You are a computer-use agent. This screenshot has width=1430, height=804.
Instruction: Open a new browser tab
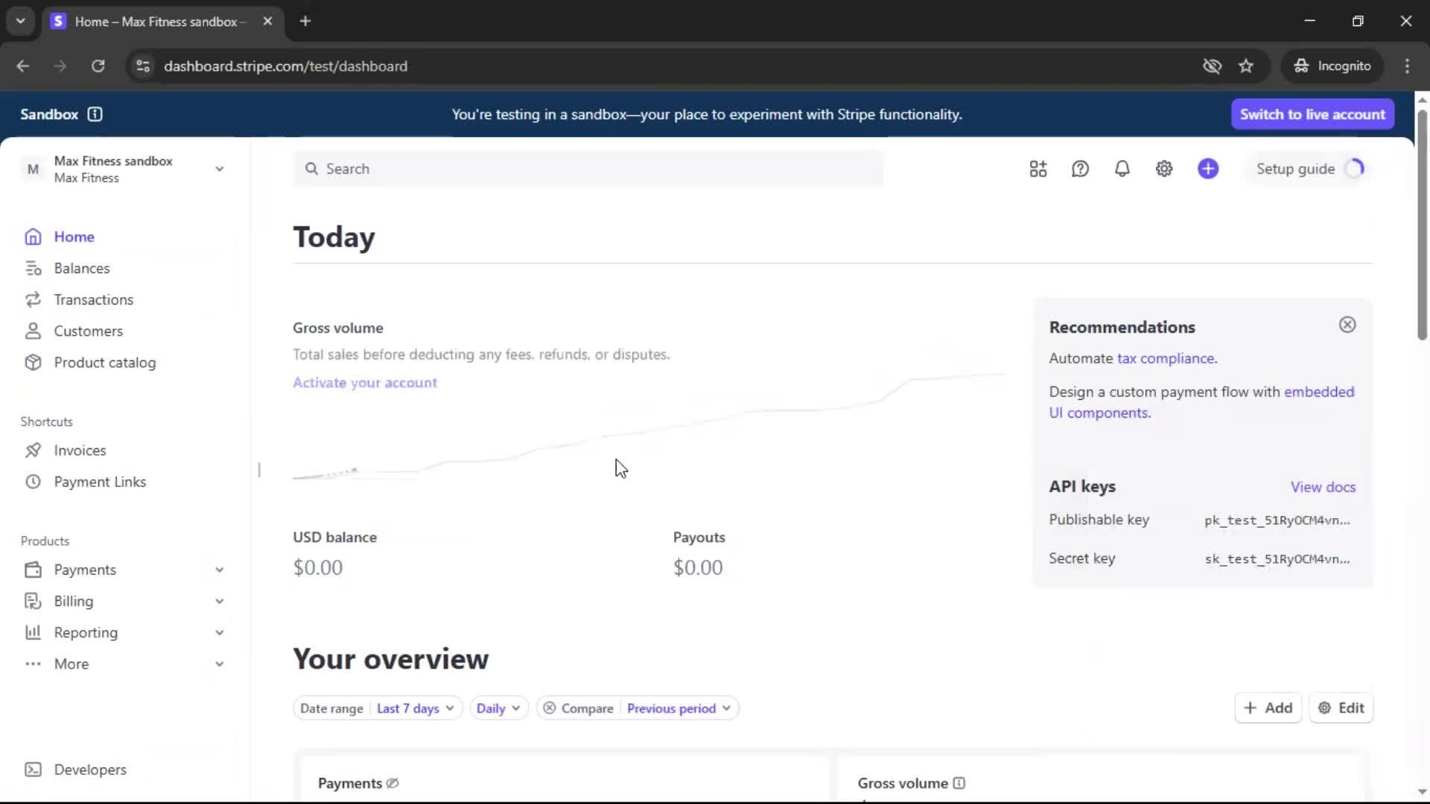(305, 21)
